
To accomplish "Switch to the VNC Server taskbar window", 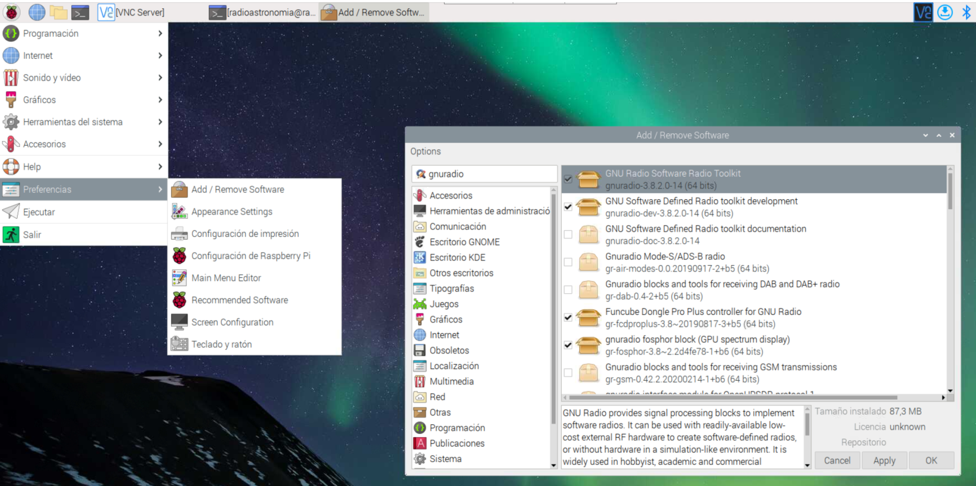I will 131,12.
